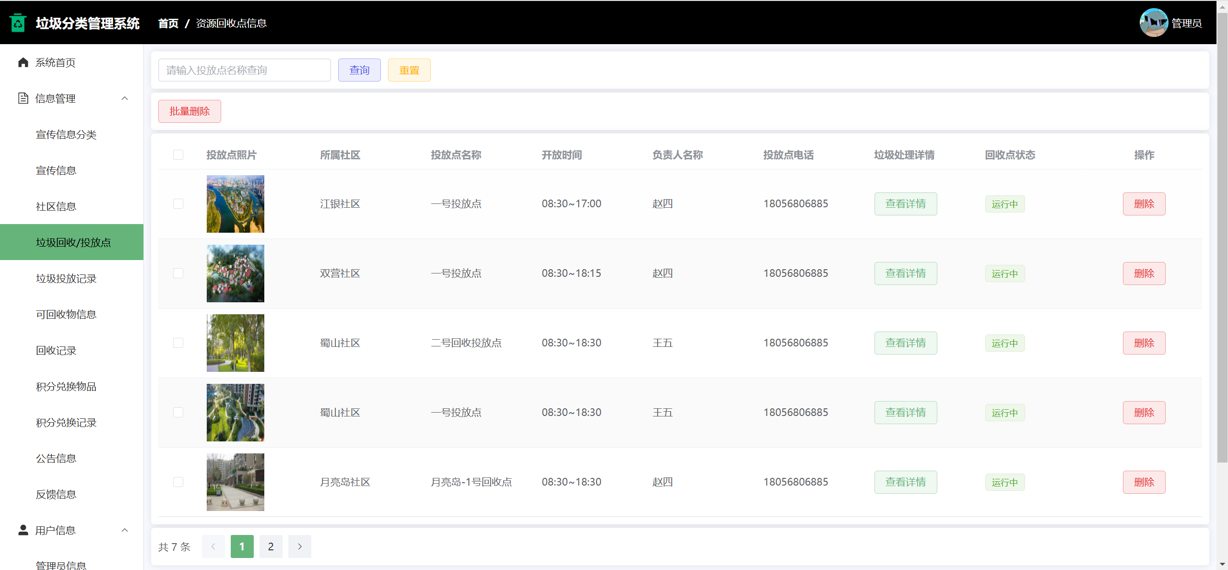Go to next page with right arrow
1228x570 pixels.
pyautogui.click(x=300, y=546)
